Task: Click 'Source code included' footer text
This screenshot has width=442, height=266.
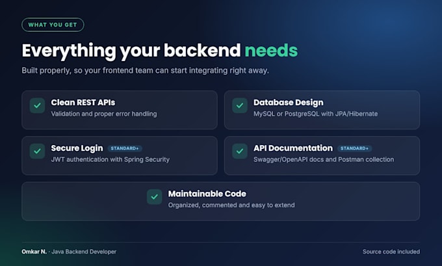Action: [391, 252]
